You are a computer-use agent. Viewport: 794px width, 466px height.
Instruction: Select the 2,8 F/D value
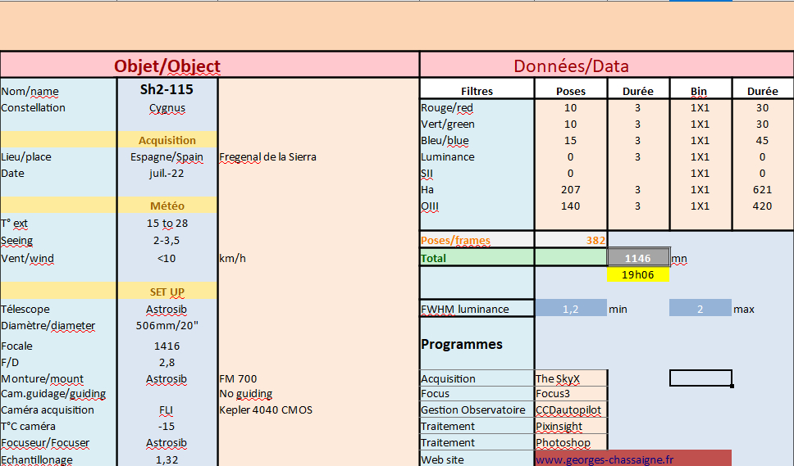point(167,362)
